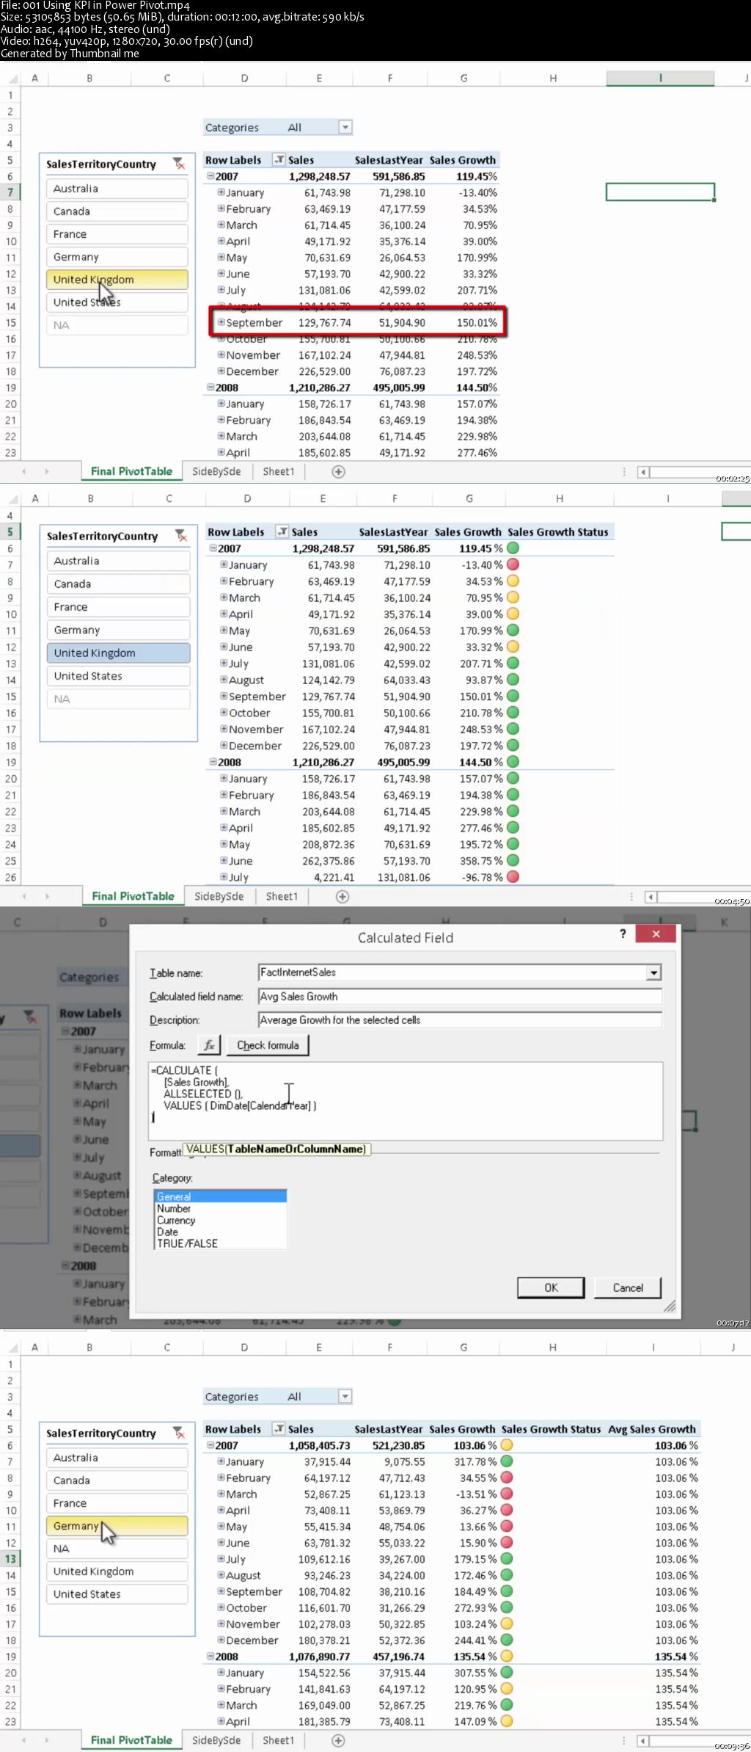Open help question mark in Calculated Field dialog

(623, 934)
